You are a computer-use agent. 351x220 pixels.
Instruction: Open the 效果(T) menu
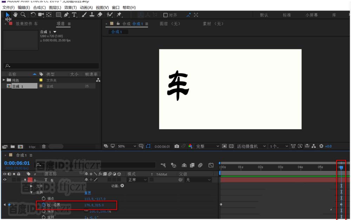point(70,8)
